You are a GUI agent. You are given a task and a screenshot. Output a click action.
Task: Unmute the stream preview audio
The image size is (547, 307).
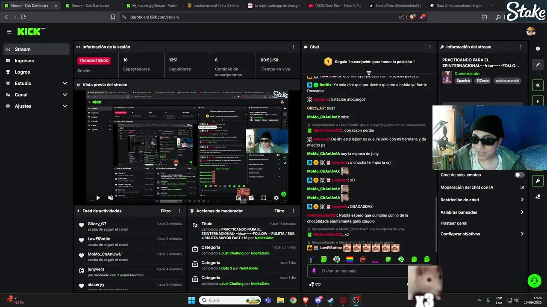tap(110, 198)
